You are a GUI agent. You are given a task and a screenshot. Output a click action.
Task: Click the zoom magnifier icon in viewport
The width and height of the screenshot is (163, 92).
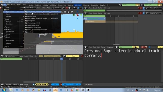point(72,12)
